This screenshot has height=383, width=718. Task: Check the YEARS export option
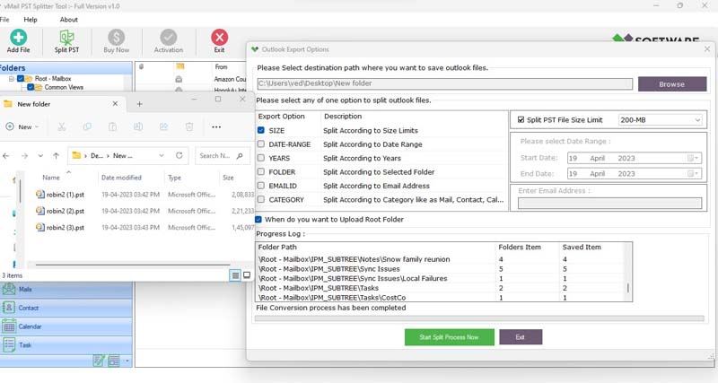click(x=261, y=158)
